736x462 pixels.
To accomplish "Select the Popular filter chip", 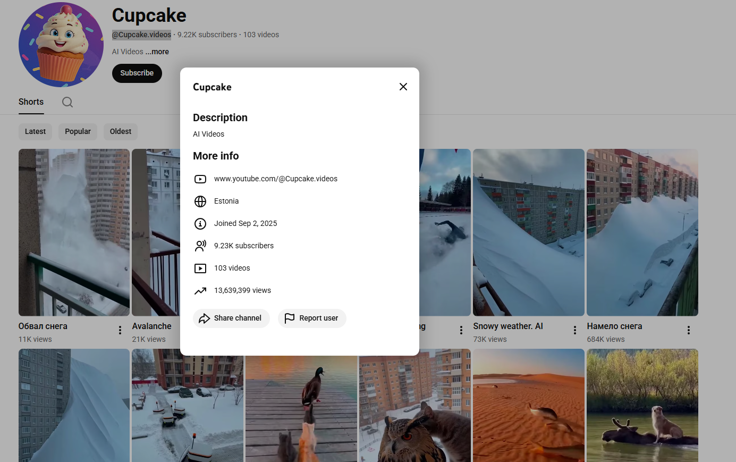I will tap(78, 132).
